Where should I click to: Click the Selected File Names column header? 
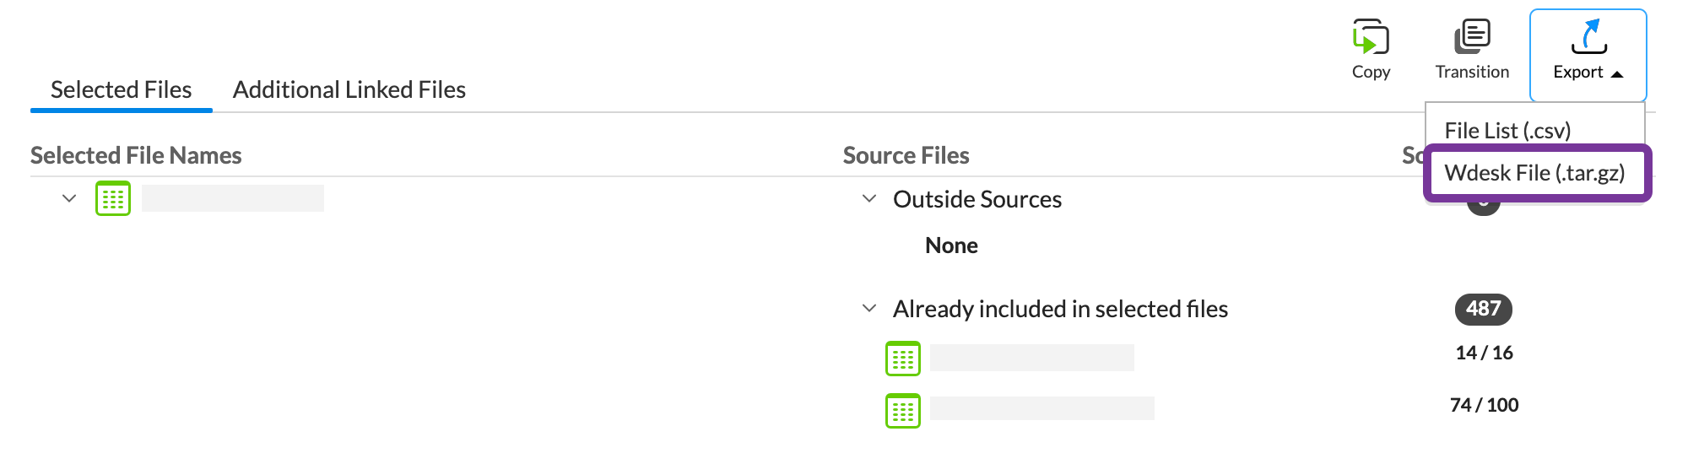[136, 155]
